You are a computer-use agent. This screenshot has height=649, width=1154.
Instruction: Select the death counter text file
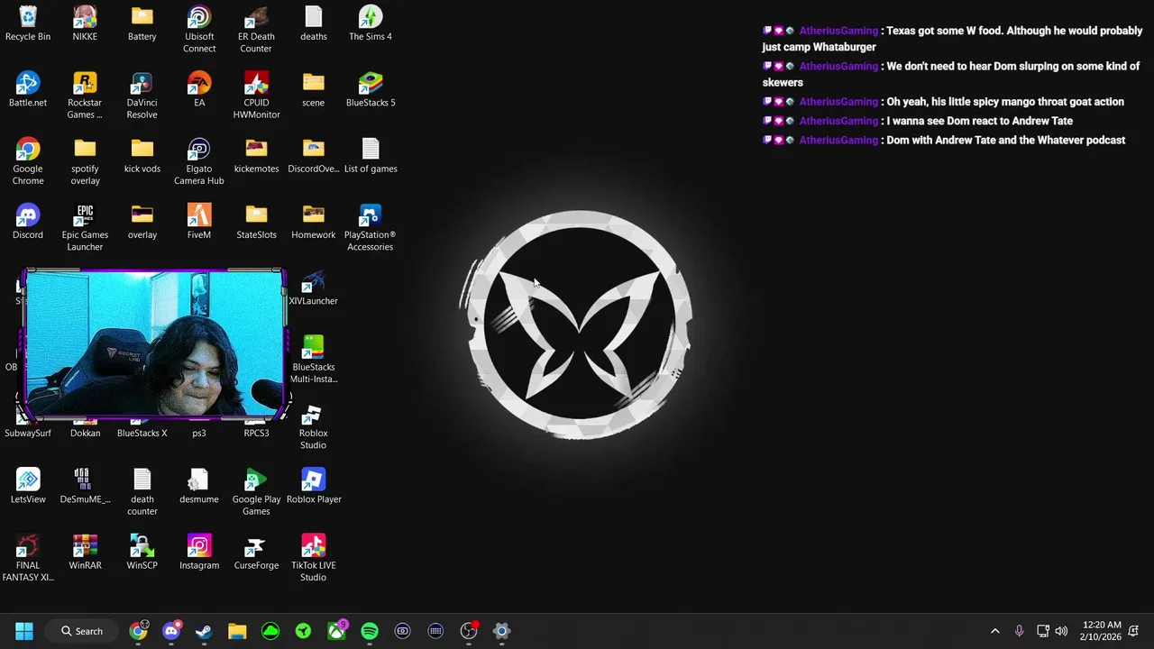click(x=142, y=491)
